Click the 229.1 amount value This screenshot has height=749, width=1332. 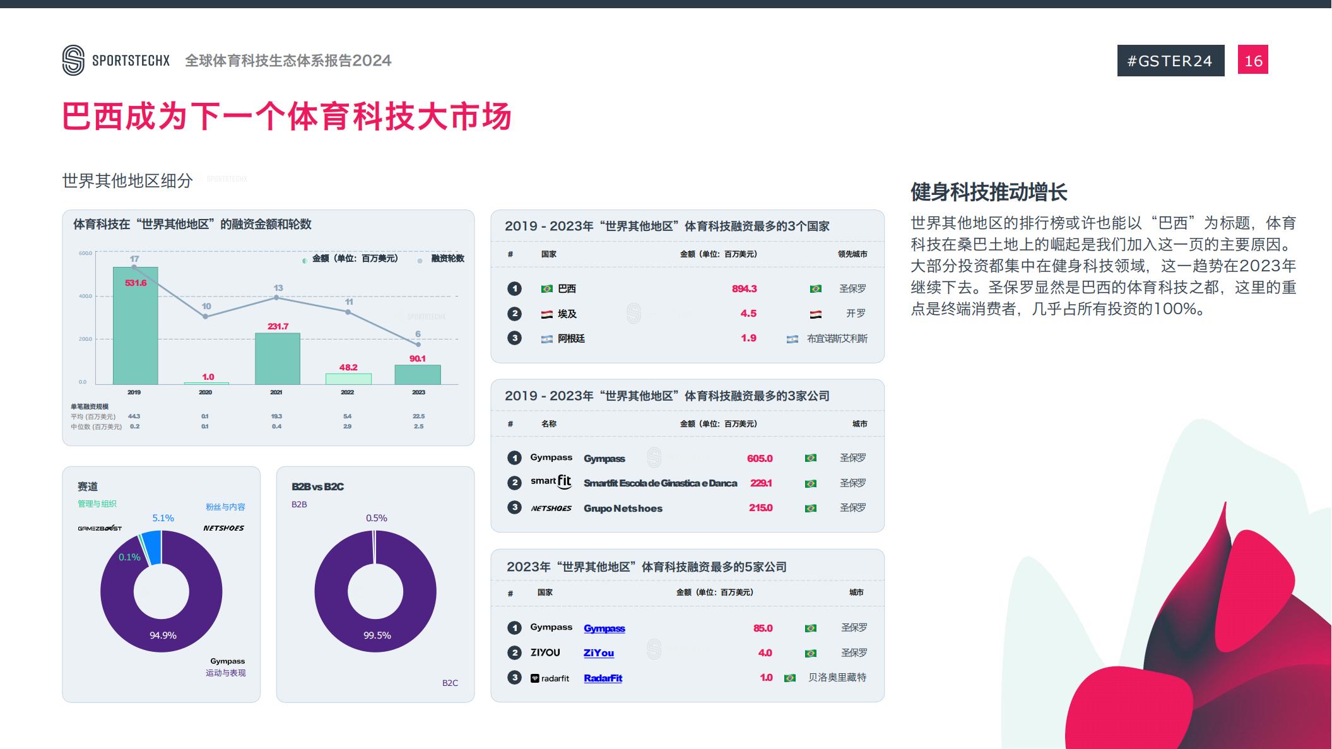coord(761,483)
